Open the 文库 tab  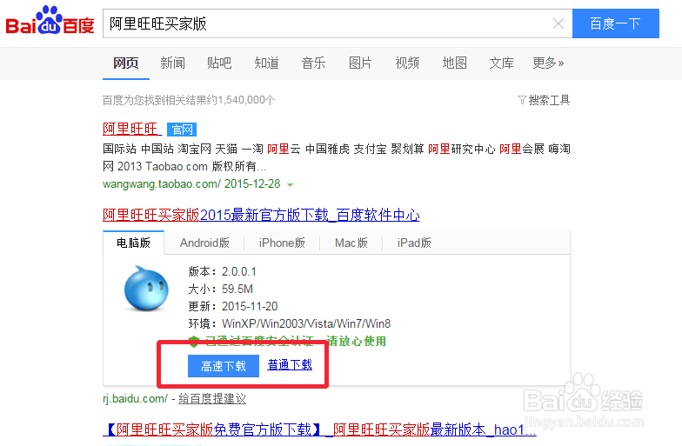[501, 63]
